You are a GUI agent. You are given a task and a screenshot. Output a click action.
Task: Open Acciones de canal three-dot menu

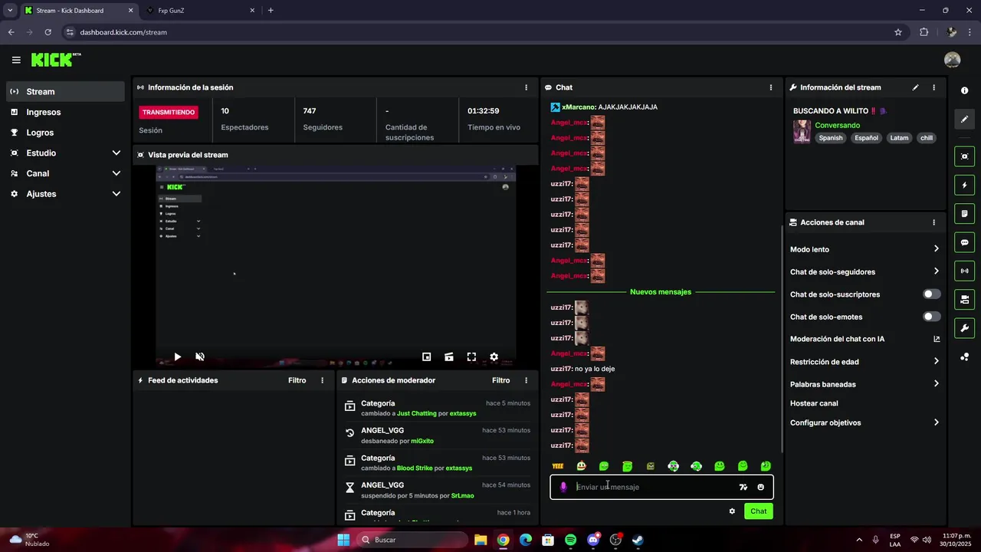(x=933, y=222)
